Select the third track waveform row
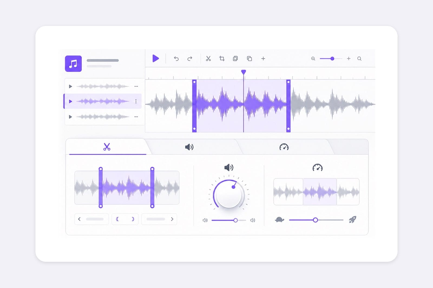Screen dimensions: 433x288 pos(103,117)
